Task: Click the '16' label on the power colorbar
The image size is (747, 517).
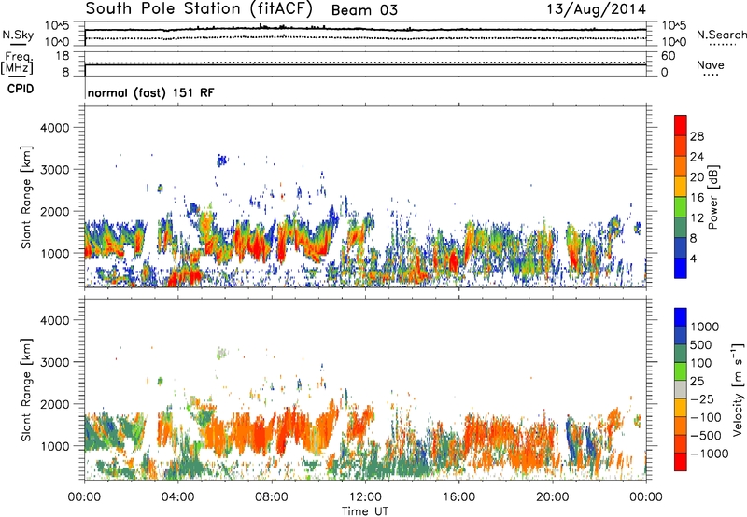Action: (697, 198)
